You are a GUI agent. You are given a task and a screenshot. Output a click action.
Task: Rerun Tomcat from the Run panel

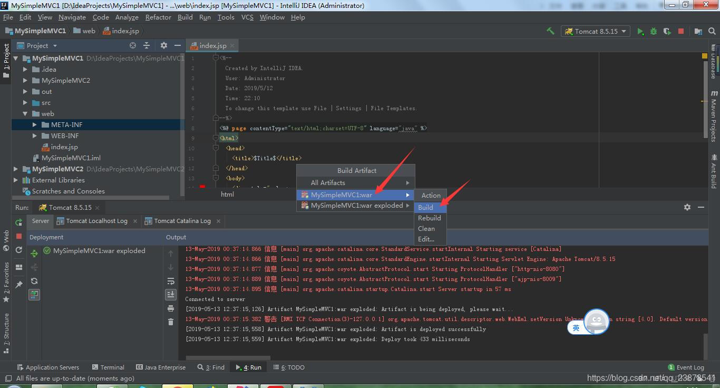point(19,222)
